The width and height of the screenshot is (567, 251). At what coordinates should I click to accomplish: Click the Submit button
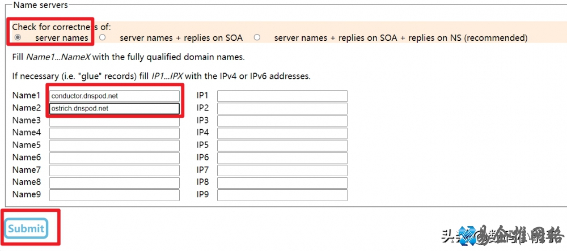point(27,228)
